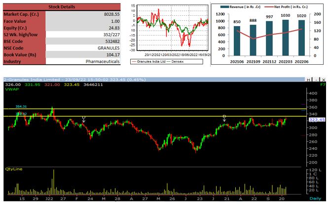The image size is (330, 205).
Task: Select the market cap value 8028.55
Action: [x=112, y=14]
